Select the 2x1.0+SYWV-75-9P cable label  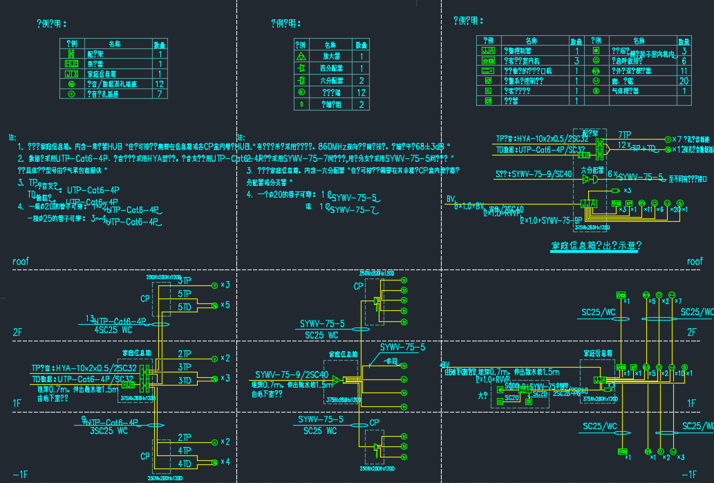(551, 220)
